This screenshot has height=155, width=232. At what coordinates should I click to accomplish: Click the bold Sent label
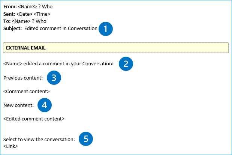(x=9, y=14)
